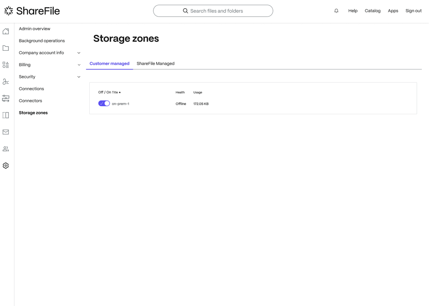Click the Offline health status

pos(181,104)
